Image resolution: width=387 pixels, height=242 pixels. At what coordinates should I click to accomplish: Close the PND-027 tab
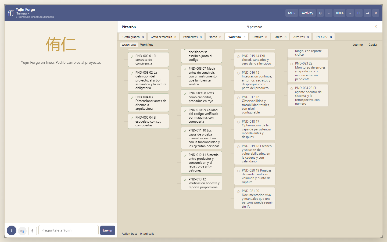click(331, 37)
